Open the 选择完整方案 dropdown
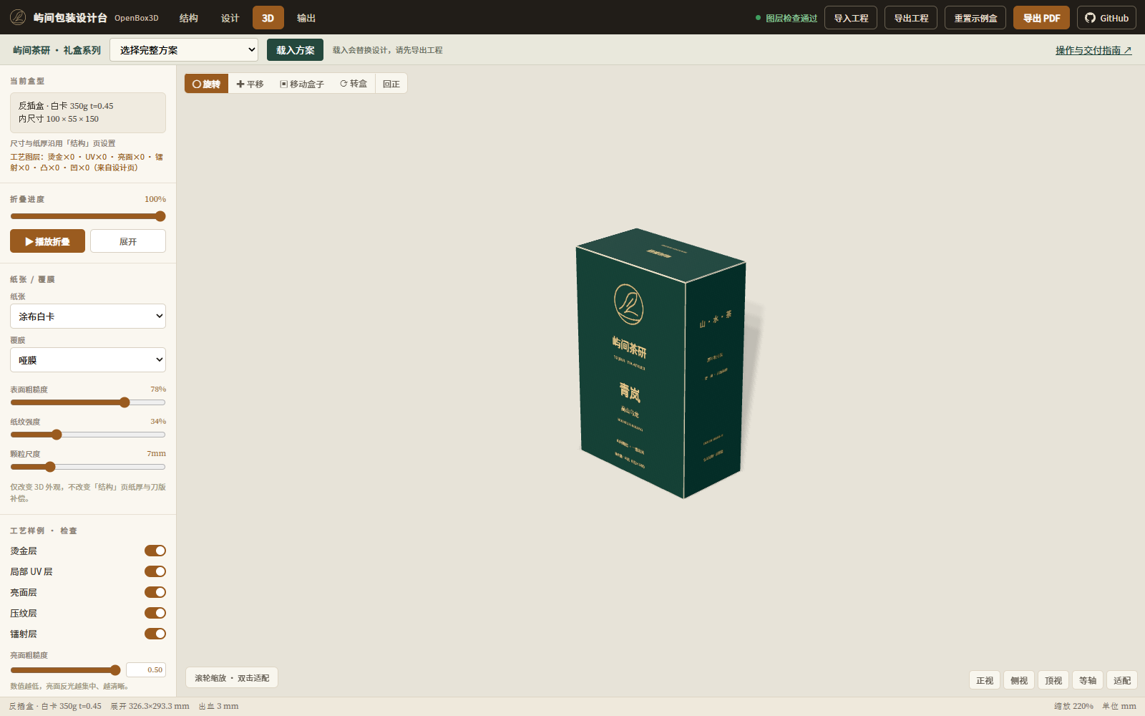The height and width of the screenshot is (716, 1145). 184,50
